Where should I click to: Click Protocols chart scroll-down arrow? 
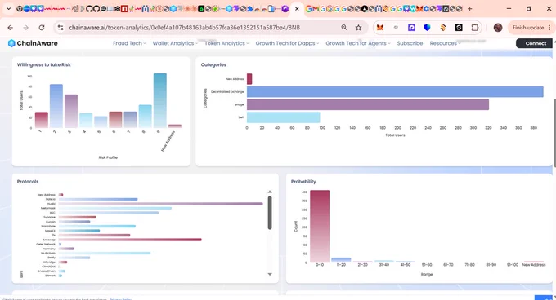point(270,274)
